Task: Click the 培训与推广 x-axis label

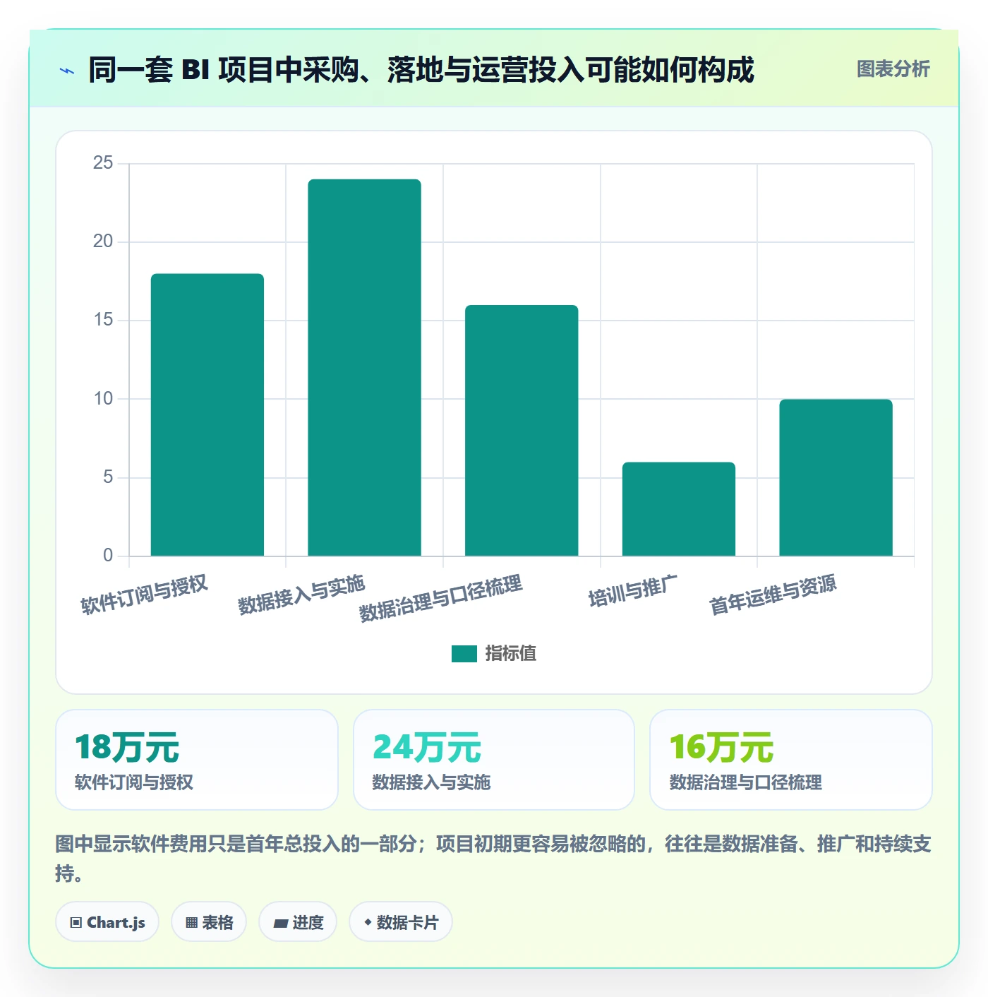Action: click(633, 591)
